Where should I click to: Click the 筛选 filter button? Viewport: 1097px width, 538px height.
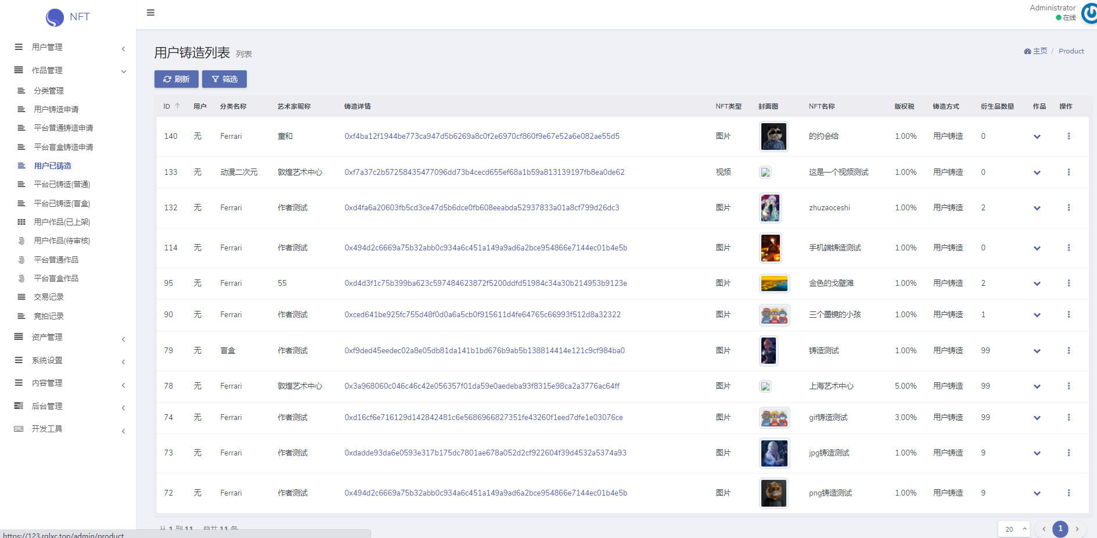click(224, 79)
